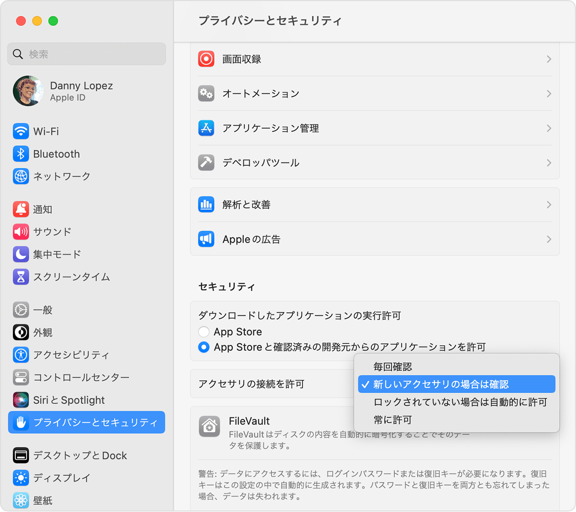This screenshot has width=576, height=512.
Task: Click the FileVault house lock icon
Action: [209, 426]
